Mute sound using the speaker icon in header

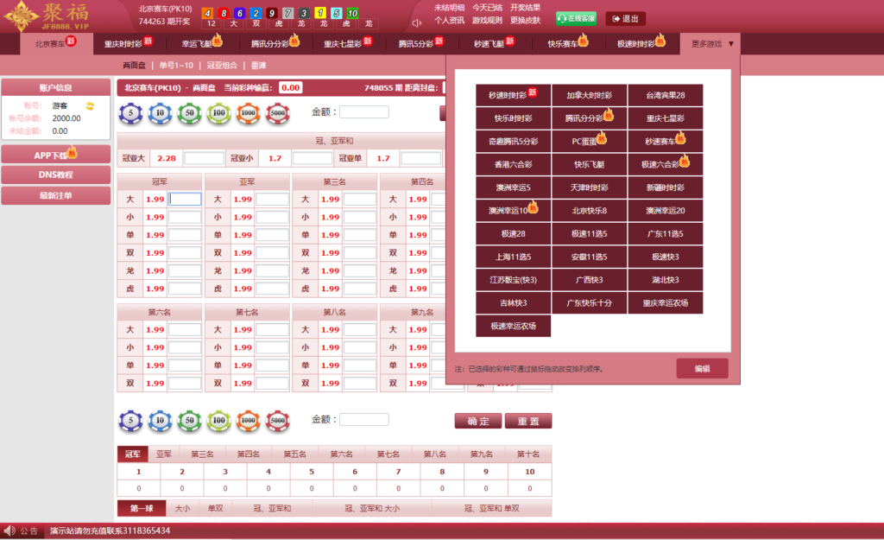point(417,22)
